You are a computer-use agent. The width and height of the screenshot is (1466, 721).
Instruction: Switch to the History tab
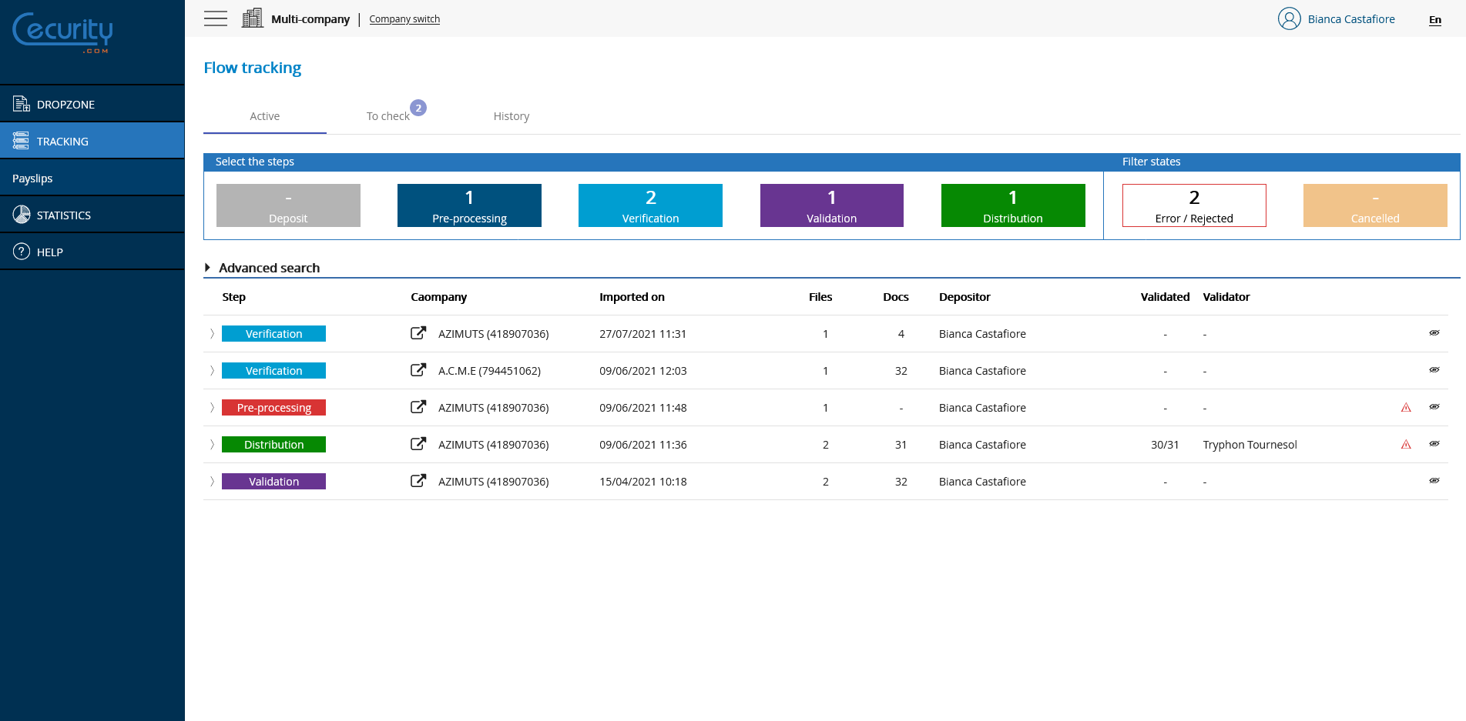coord(511,116)
